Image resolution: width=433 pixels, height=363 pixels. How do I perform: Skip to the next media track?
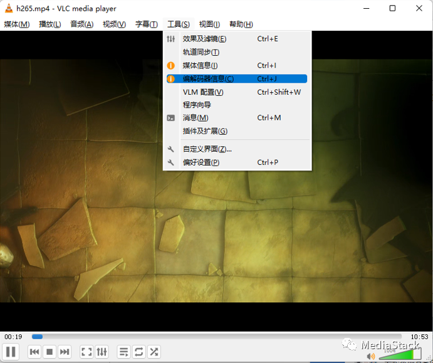click(x=65, y=352)
